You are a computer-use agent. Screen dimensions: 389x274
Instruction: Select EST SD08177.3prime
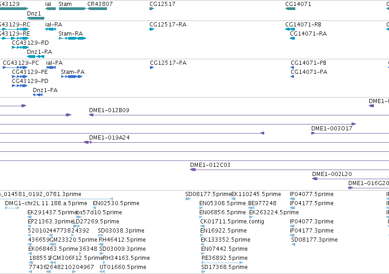point(314,240)
